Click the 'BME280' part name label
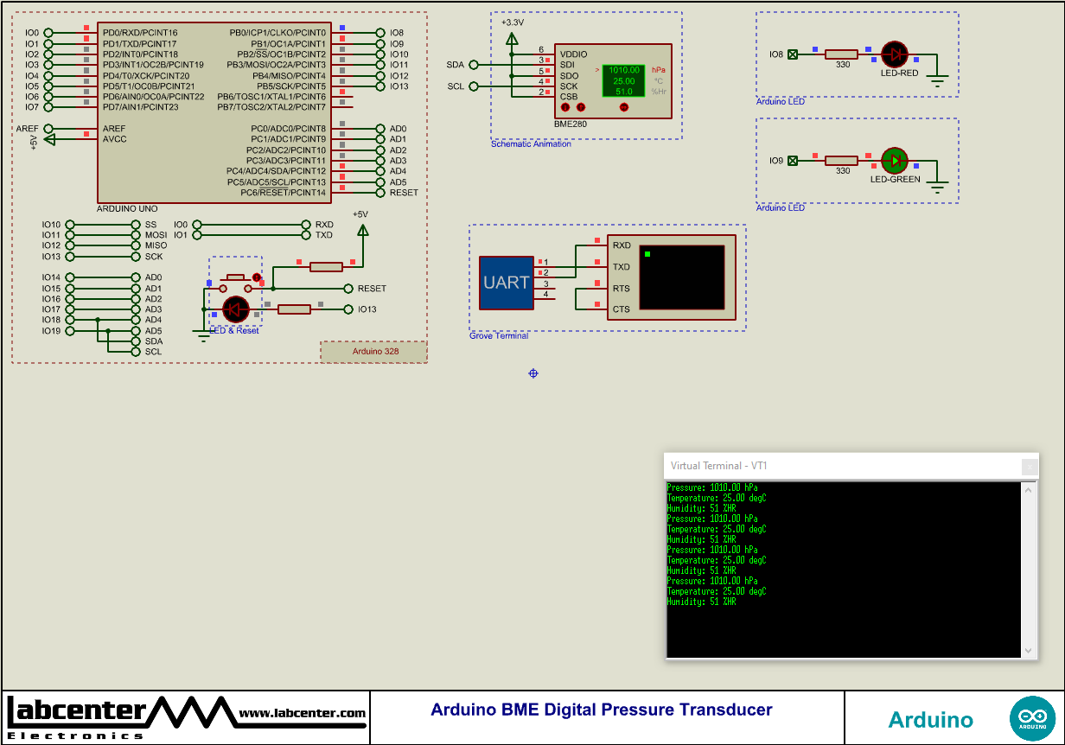The height and width of the screenshot is (745, 1065). pyautogui.click(x=571, y=124)
